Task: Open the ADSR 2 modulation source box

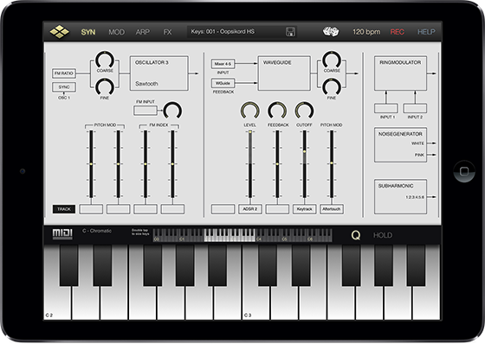Action: 250,209
